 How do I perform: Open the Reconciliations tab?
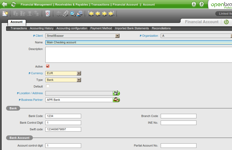coord(161,28)
